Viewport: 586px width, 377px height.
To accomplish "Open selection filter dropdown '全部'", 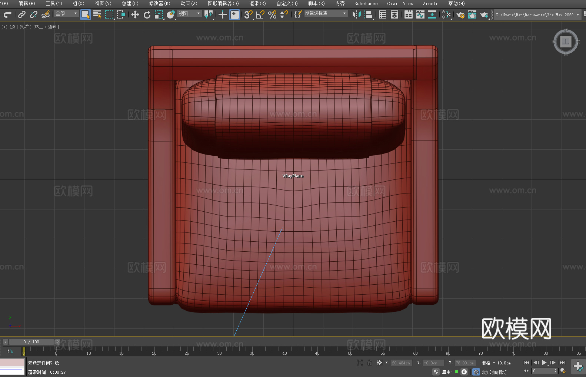I will point(66,13).
